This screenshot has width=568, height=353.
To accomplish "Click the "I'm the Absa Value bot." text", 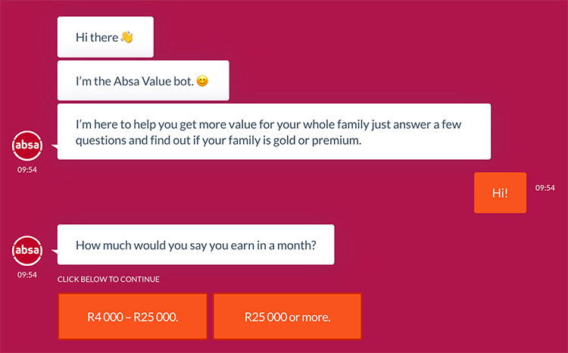I will pos(133,80).
